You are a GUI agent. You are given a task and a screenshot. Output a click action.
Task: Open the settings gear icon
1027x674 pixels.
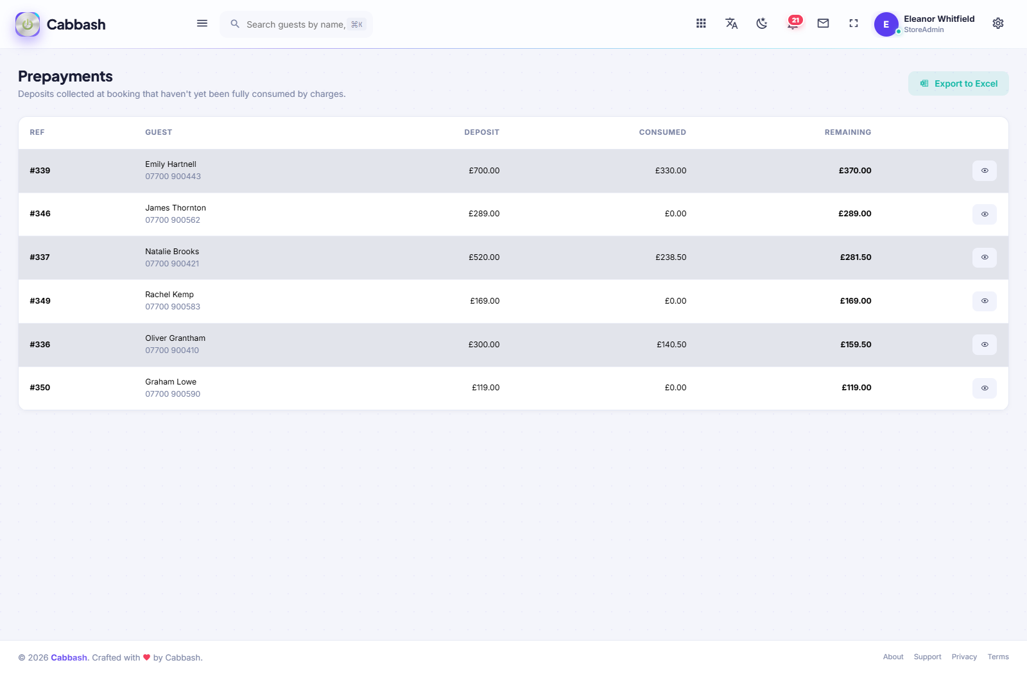[x=998, y=24]
